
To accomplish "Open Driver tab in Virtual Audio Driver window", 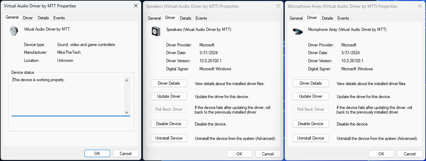I will tap(28, 18).
